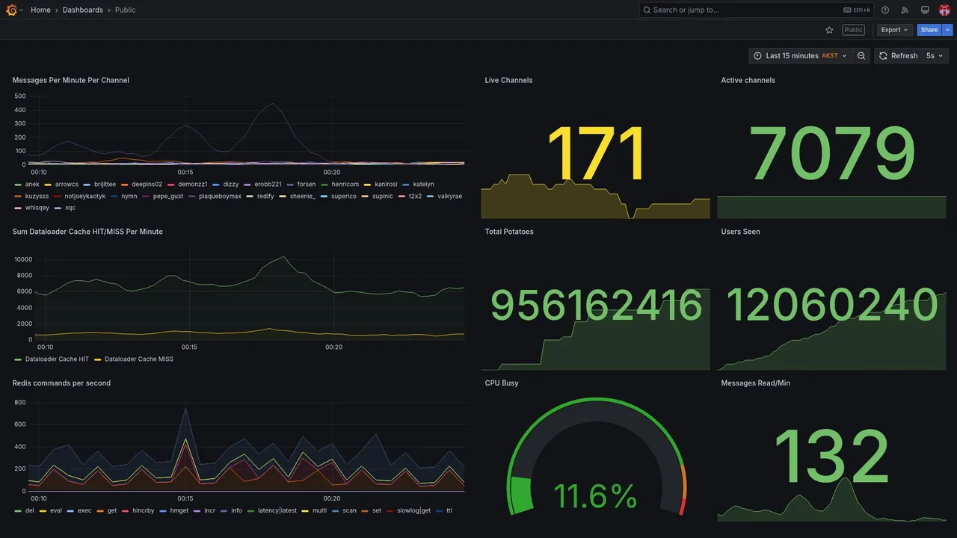Screen dimensions: 957x538
Task: Open the Last 15 minutes time picker
Action: (800, 56)
